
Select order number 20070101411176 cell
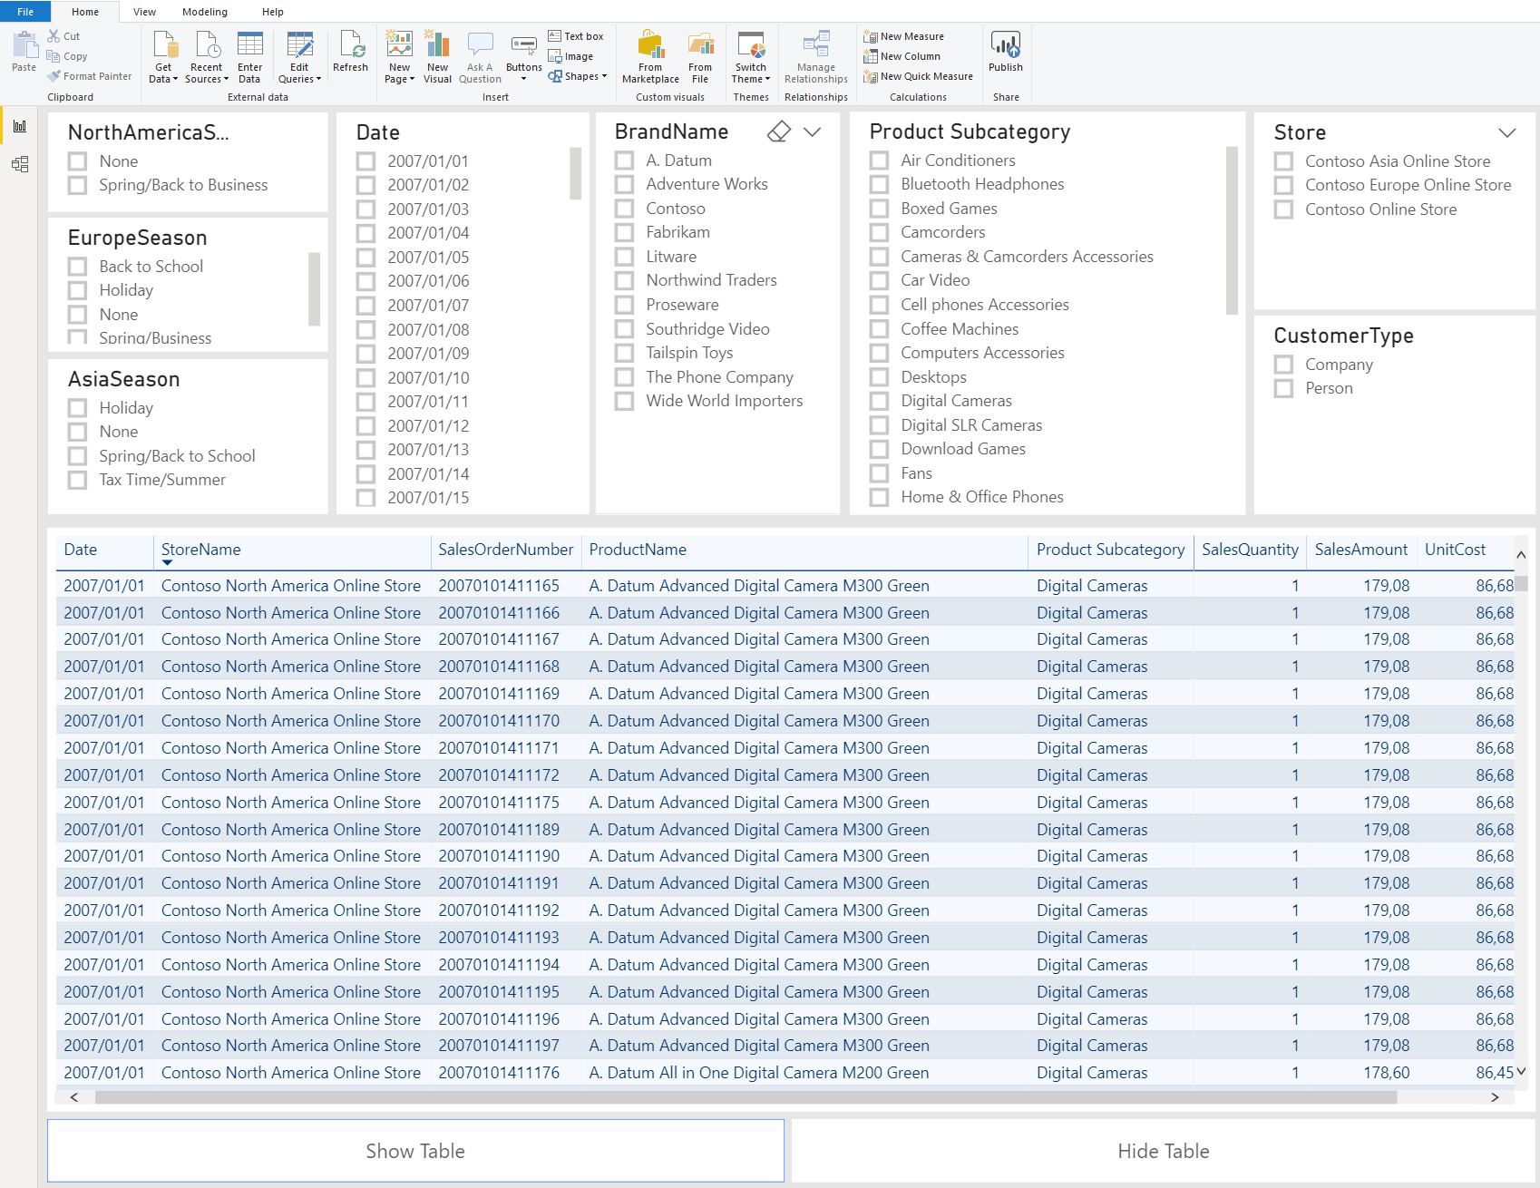point(499,1073)
